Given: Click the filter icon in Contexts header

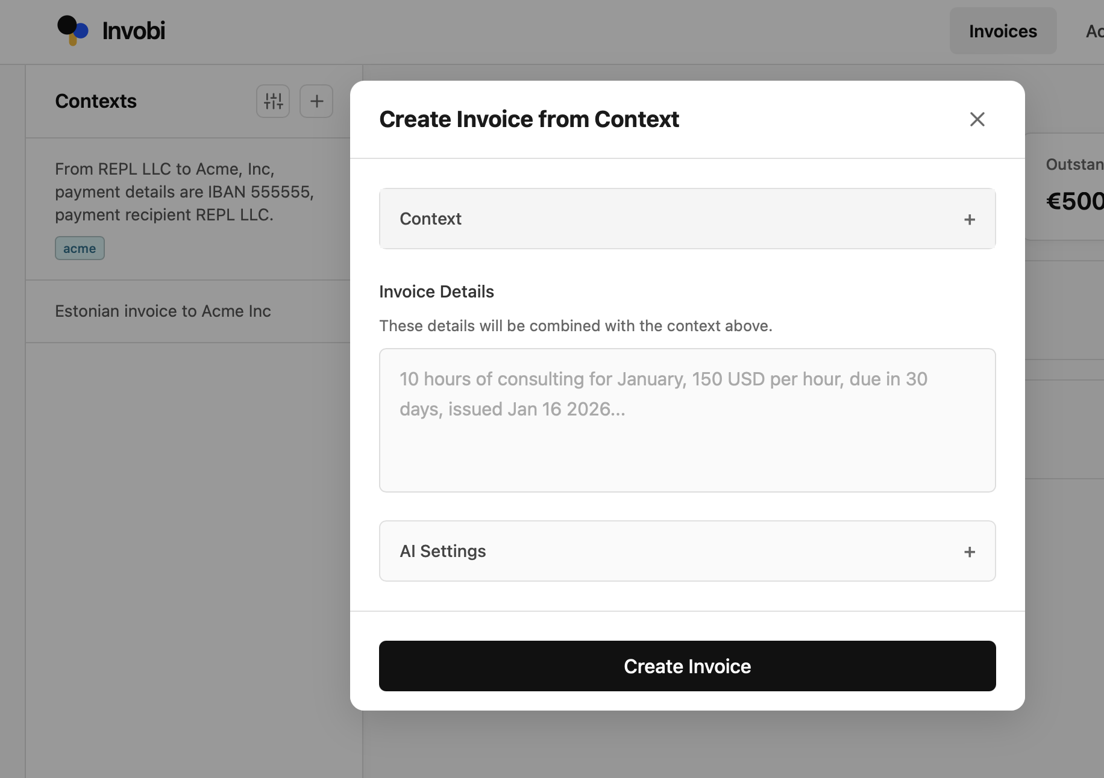Looking at the screenshot, I should click(272, 101).
